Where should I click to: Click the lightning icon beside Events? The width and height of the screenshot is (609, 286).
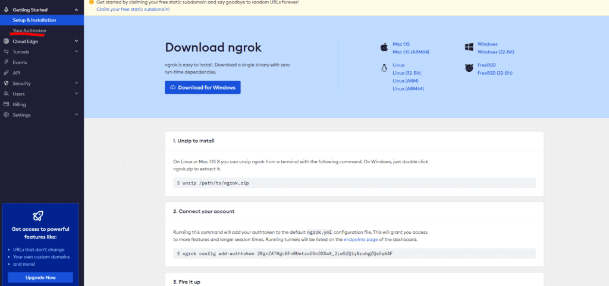pos(6,62)
